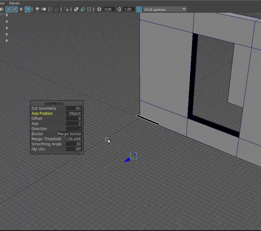
Task: Click the resize grip of polyMirror1 panel
Action: coord(82,152)
